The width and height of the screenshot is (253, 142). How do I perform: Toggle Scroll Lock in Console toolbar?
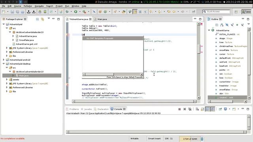[x=202, y=109]
